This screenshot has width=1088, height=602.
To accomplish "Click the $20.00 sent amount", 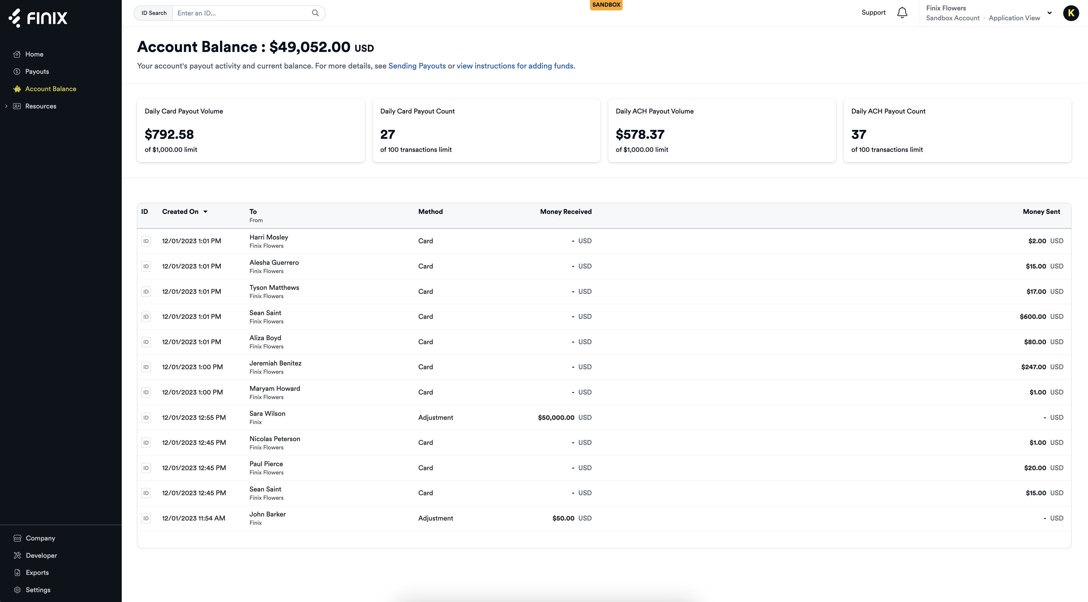I will (x=1035, y=468).
